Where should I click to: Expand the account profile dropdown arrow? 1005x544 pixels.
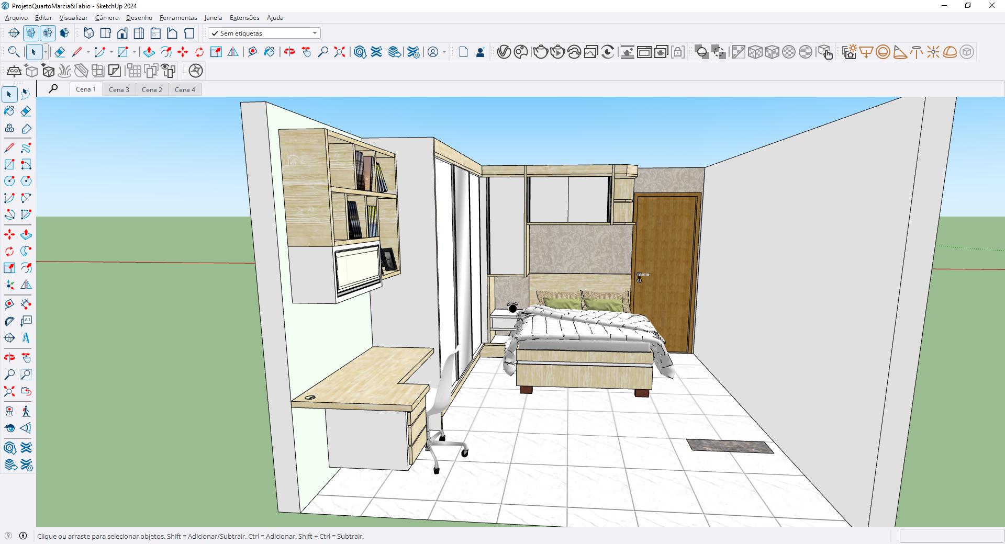click(x=444, y=52)
